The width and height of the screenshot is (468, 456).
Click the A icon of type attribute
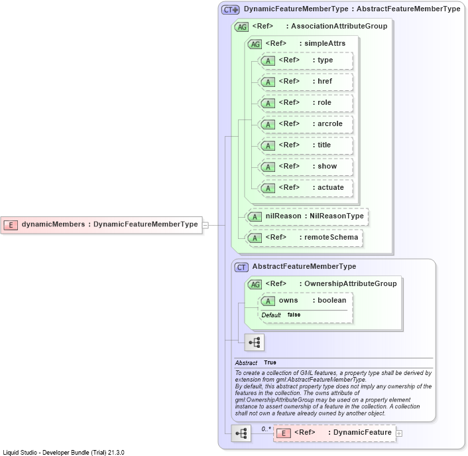pos(268,61)
